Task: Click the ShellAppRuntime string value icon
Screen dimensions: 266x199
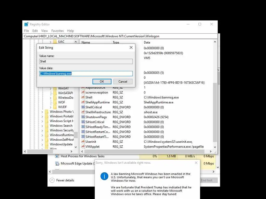Action: click(x=83, y=102)
